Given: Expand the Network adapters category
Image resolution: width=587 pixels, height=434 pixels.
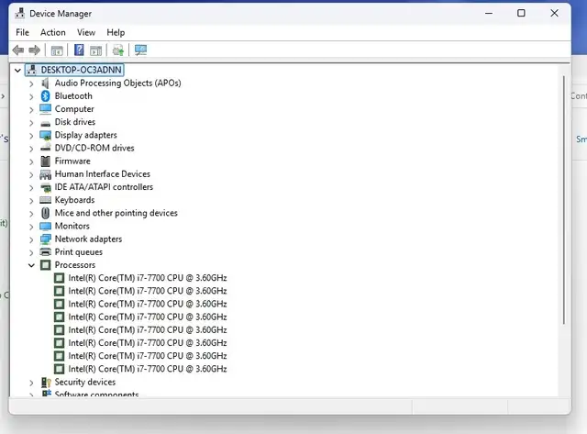Looking at the screenshot, I should 31,239.
